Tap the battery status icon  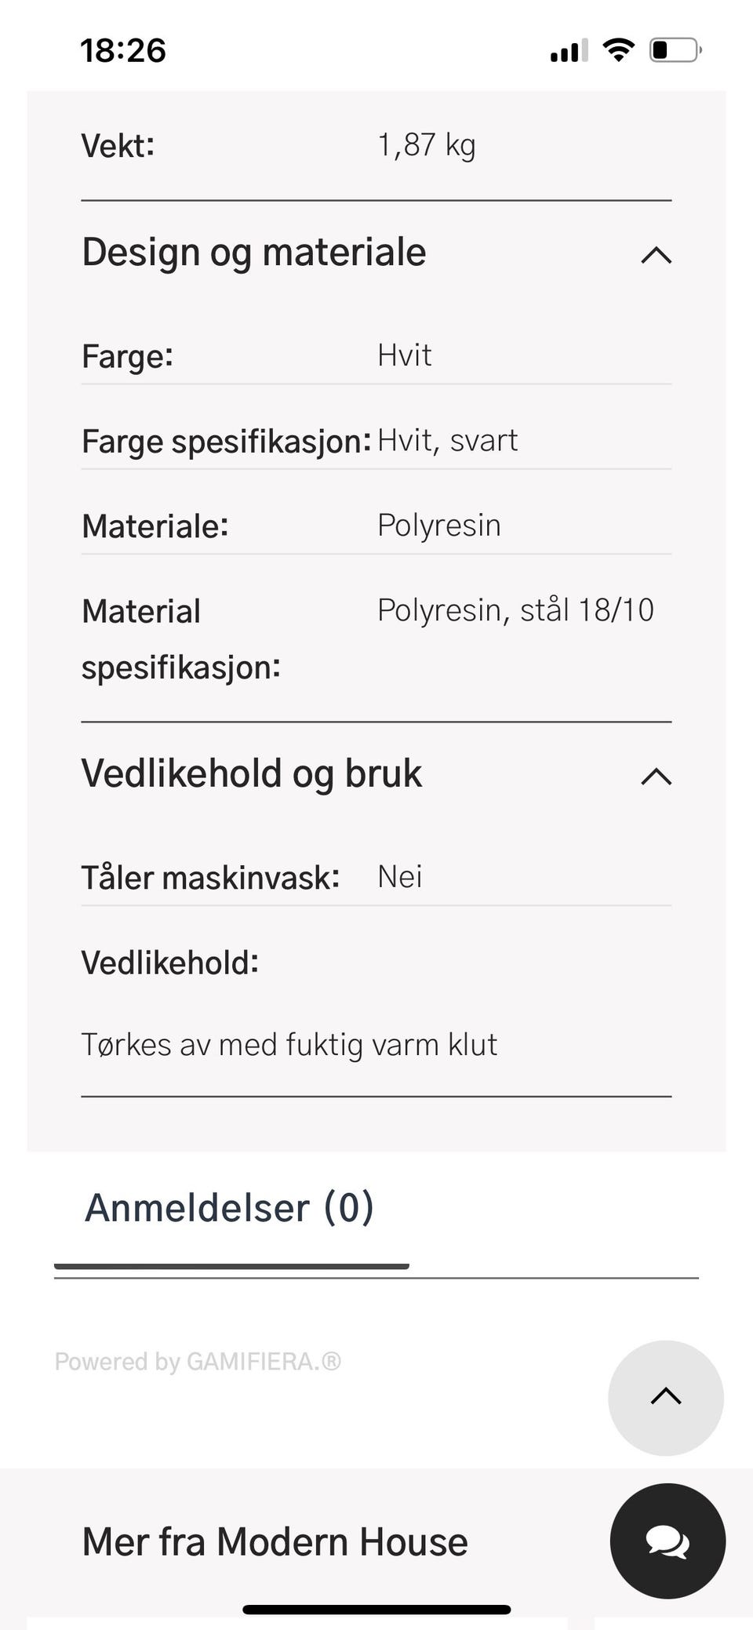pos(675,50)
